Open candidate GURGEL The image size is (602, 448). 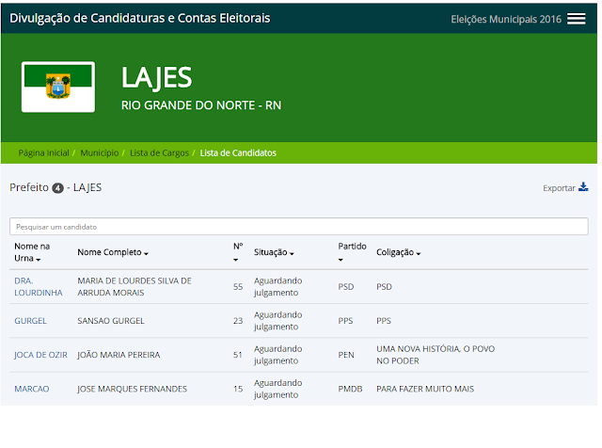click(x=30, y=321)
